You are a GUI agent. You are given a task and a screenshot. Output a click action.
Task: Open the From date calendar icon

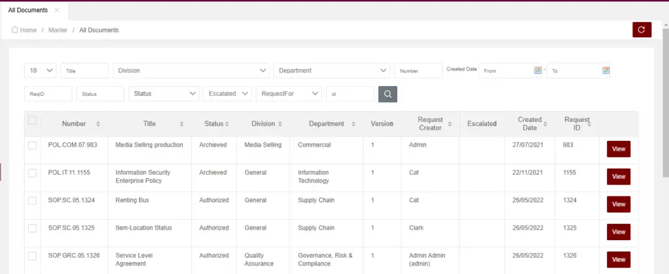[x=538, y=70]
